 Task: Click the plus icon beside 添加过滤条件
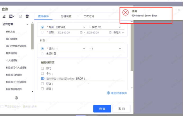[x=108, y=93]
